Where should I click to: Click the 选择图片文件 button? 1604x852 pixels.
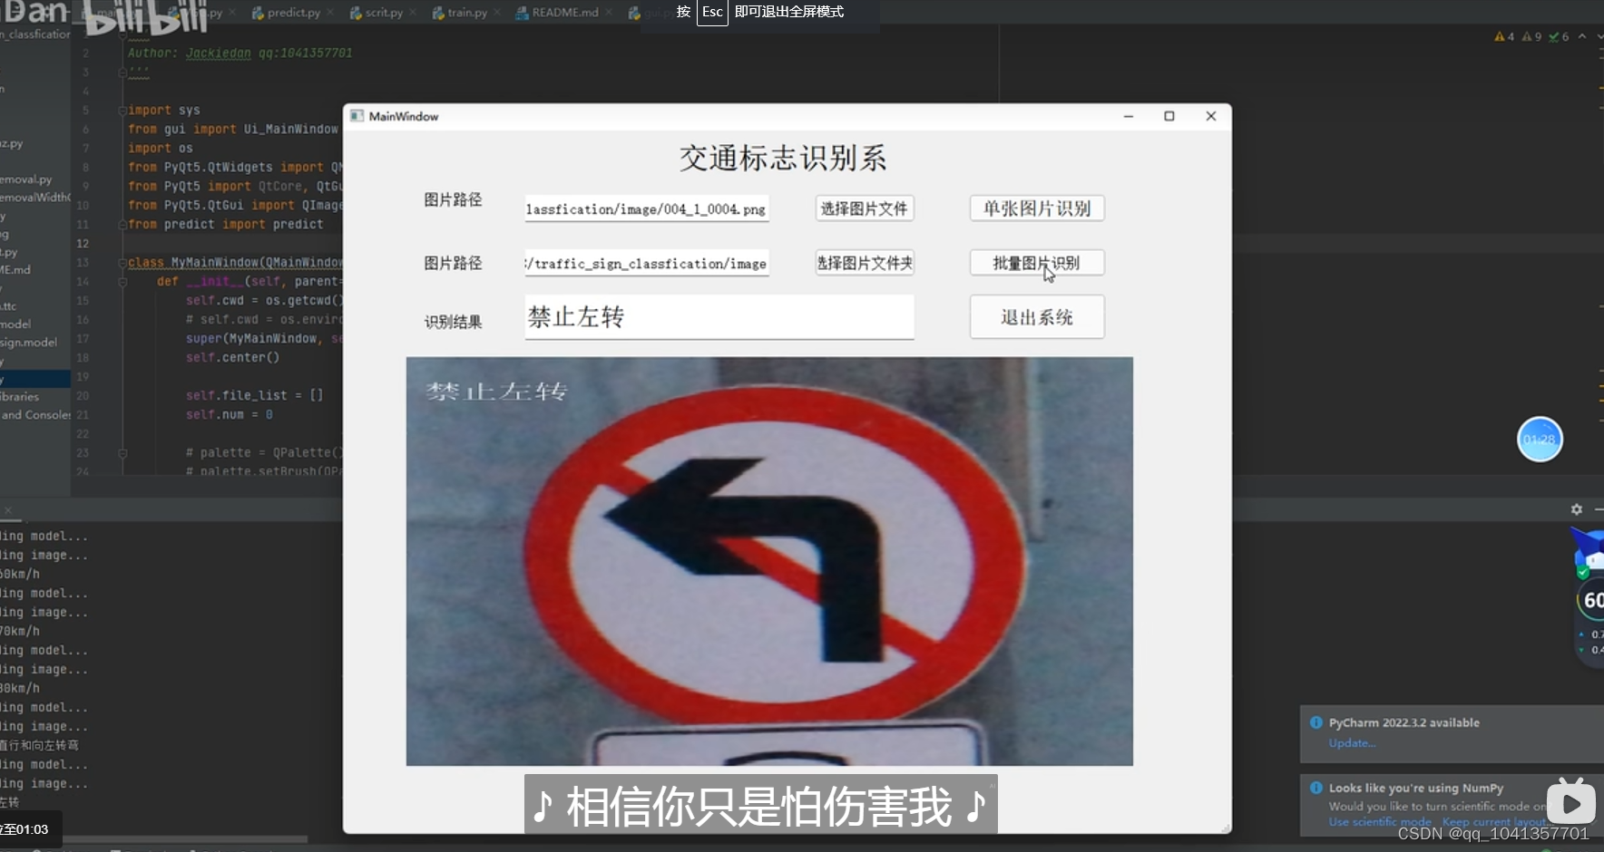(864, 208)
